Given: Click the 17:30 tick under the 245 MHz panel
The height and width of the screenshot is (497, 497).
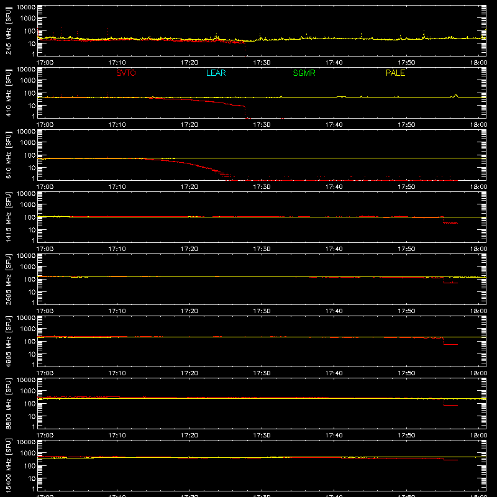Looking at the screenshot, I should pyautogui.click(x=262, y=63).
